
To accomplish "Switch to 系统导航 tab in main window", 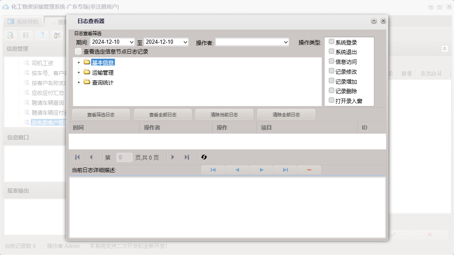I will click(x=23, y=21).
